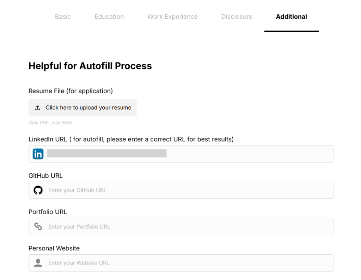Click the person icon in Website field
The height and width of the screenshot is (280, 361).
pyautogui.click(x=38, y=263)
